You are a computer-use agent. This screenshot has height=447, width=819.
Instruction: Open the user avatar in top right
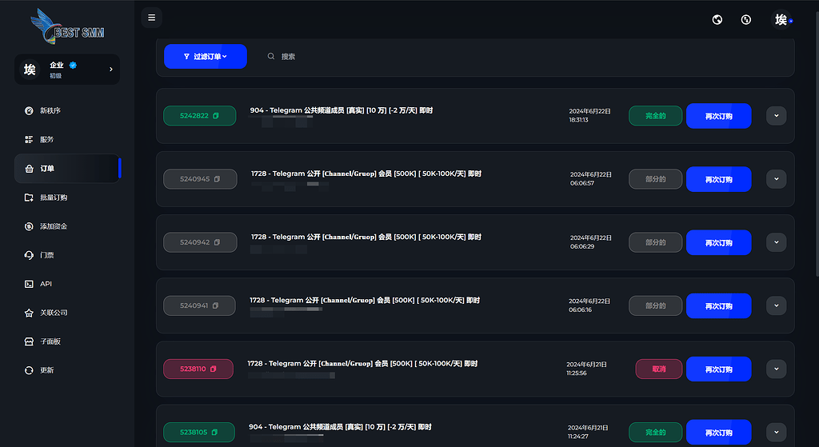(781, 20)
